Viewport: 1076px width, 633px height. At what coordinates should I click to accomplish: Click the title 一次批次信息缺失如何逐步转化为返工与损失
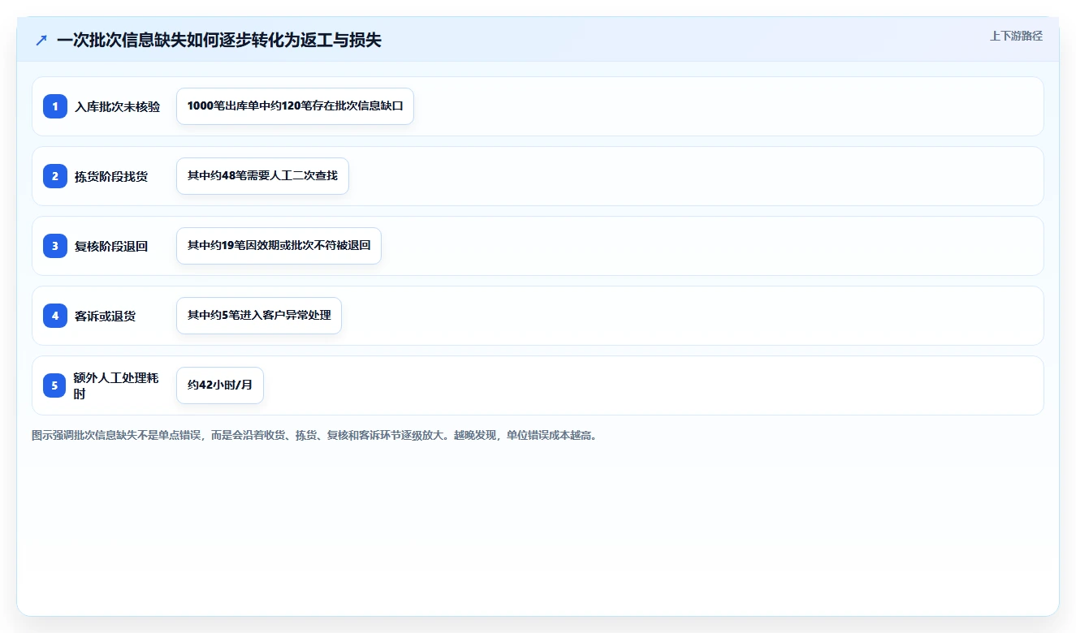coord(219,40)
